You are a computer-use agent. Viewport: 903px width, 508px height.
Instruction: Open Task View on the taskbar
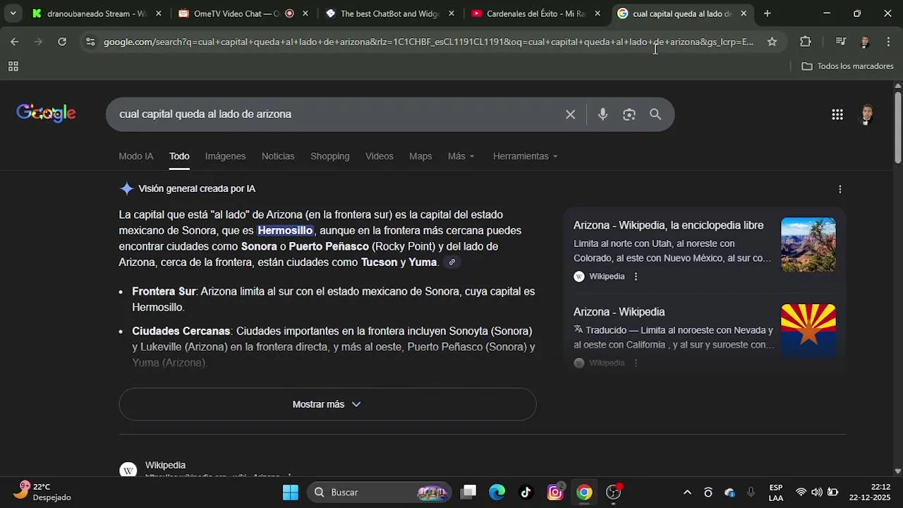point(468,492)
